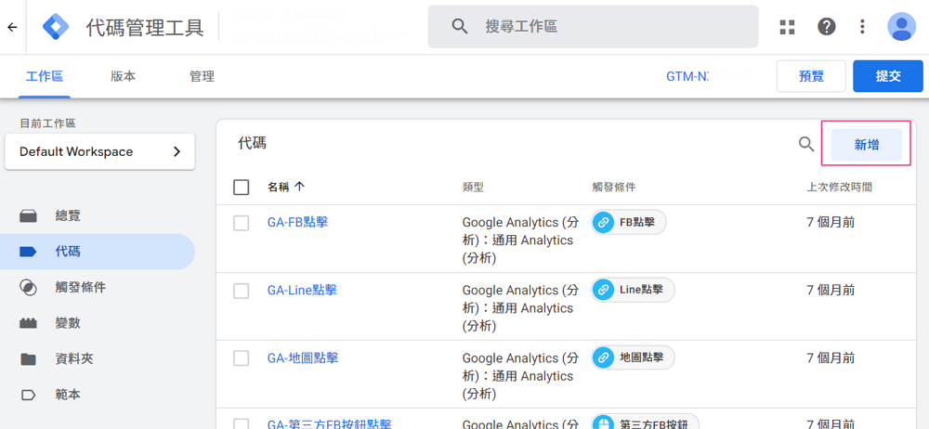Image resolution: width=929 pixels, height=429 pixels.
Task: Click the back arrow icon
Action: click(12, 27)
